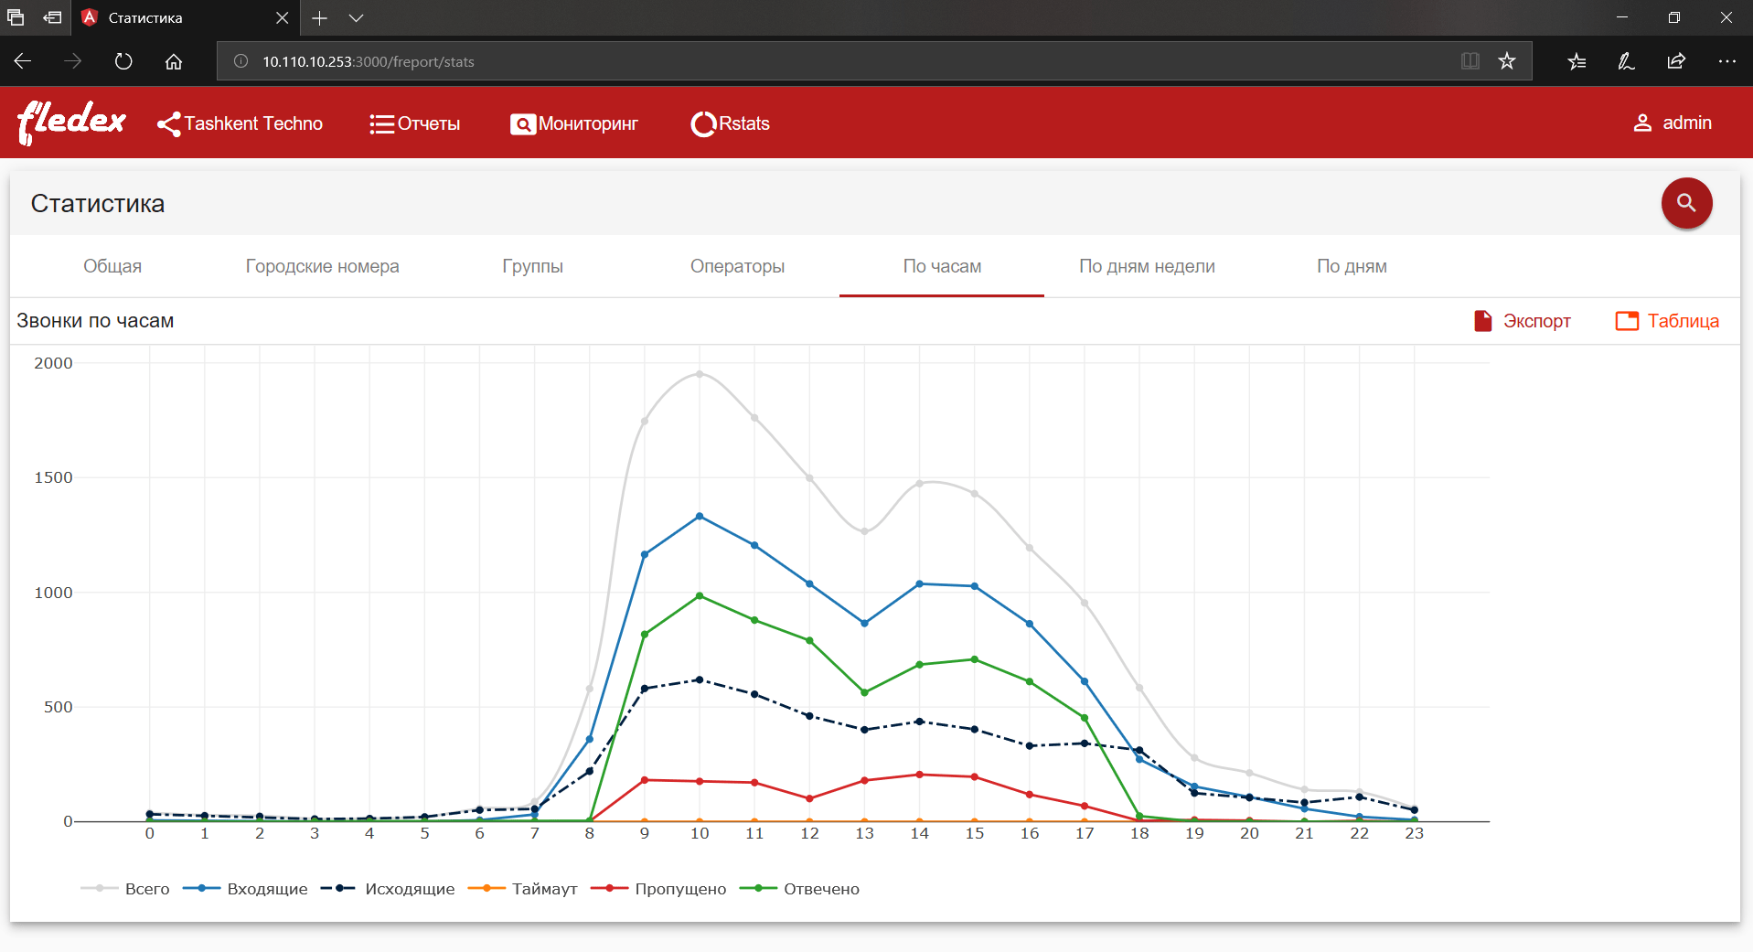Open the Мониторинг menu item
Viewport: 1753px width, 952px height.
[x=573, y=123]
